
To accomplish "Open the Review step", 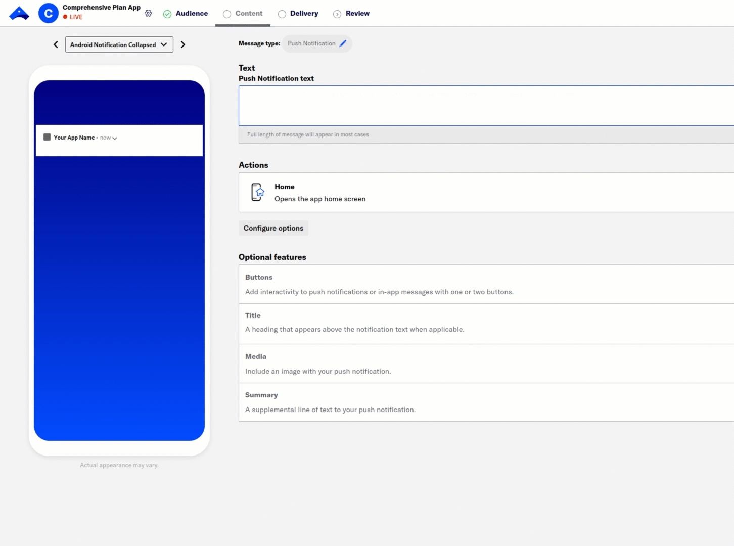I will [351, 14].
